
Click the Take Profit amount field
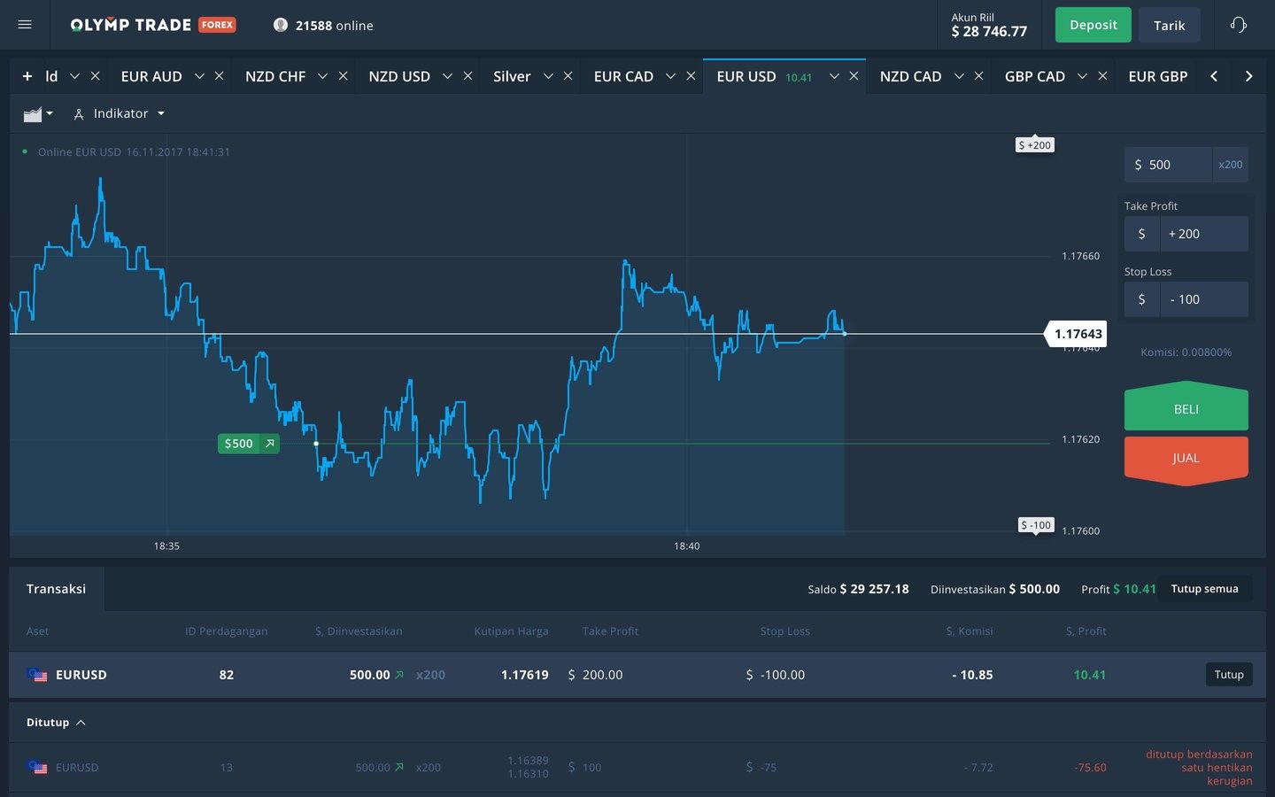[x=1204, y=234]
